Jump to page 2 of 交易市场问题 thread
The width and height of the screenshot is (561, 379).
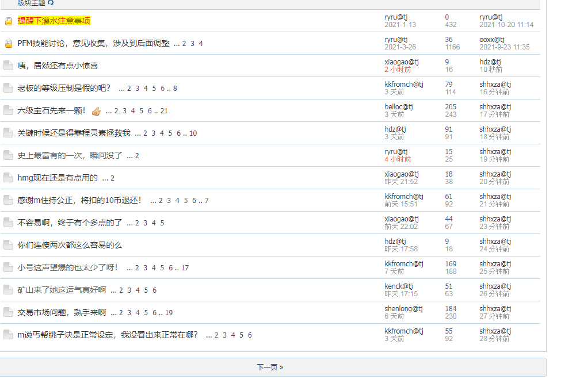point(121,313)
